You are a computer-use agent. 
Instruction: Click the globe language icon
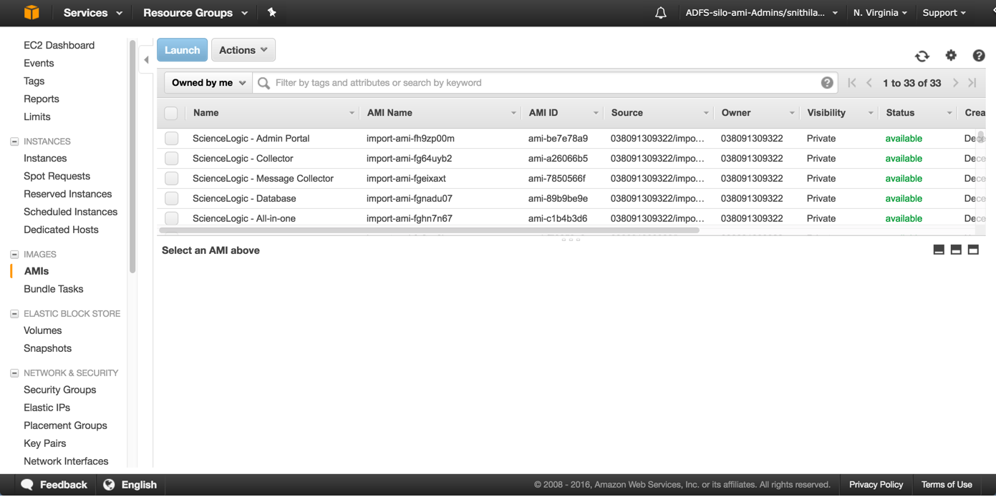[109, 485]
